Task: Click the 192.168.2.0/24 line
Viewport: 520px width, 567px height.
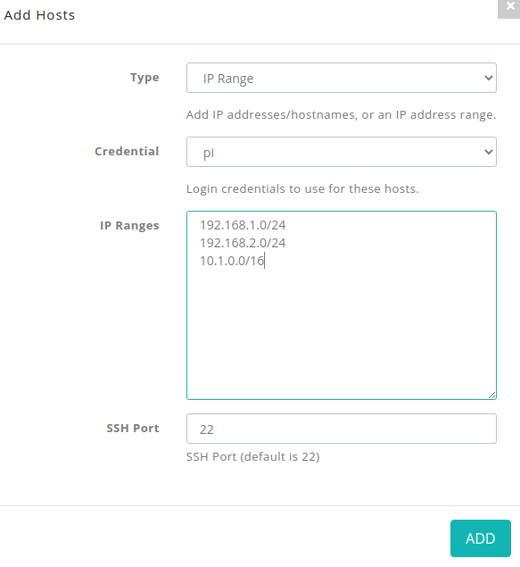Action: (243, 243)
